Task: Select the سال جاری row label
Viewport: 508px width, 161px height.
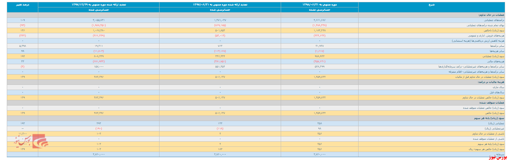Action: tap(499, 87)
